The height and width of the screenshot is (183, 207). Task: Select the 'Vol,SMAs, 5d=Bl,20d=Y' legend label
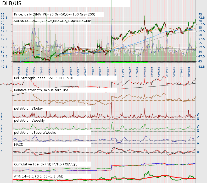pyautogui.click(x=52, y=21)
